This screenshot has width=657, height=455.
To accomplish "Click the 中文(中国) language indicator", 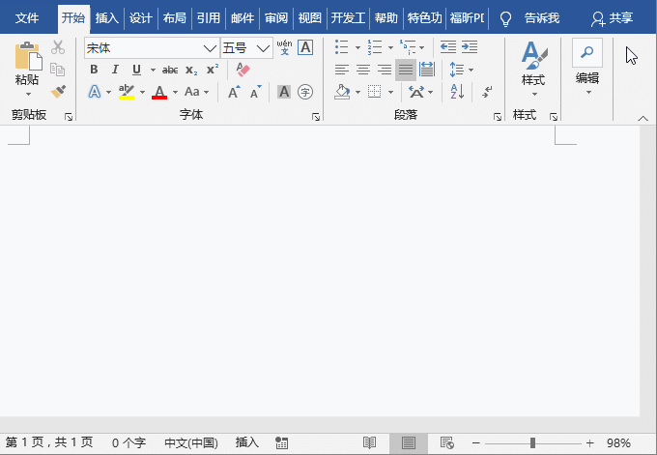I will click(191, 442).
